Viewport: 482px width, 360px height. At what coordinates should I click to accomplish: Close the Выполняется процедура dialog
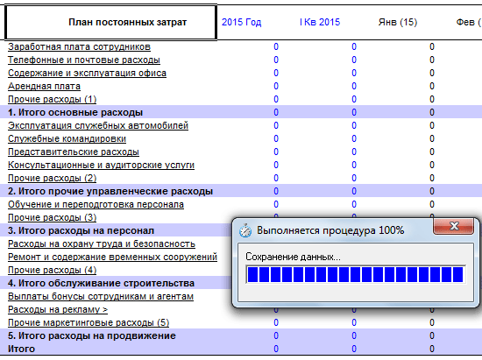pyautogui.click(x=453, y=227)
